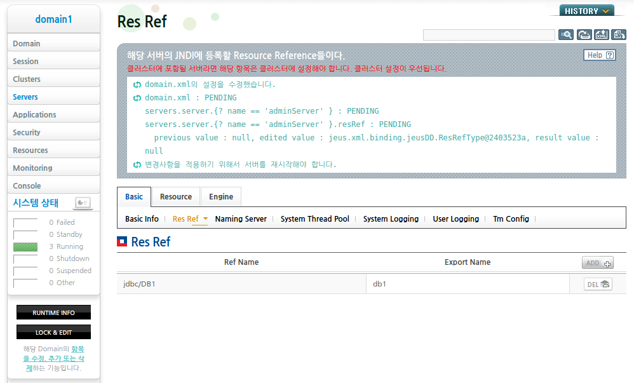This screenshot has height=383, width=634.
Task: Expand the HISTORY dropdown
Action: click(x=587, y=11)
